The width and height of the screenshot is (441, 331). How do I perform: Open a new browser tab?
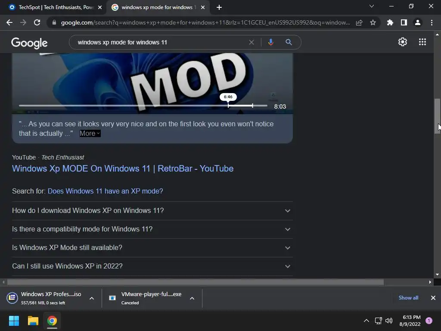(x=219, y=7)
